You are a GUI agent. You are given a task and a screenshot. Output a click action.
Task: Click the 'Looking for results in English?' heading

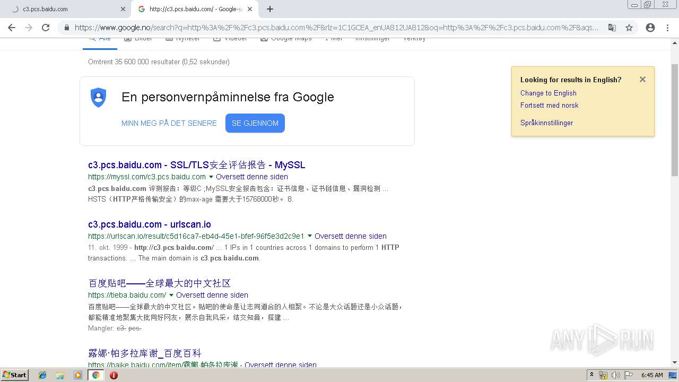coord(571,80)
